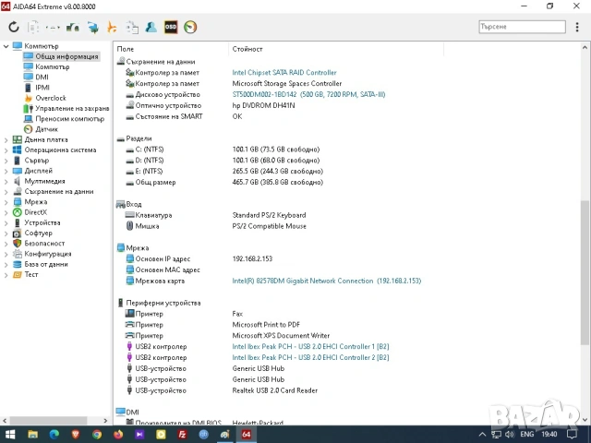Viewport: 591px width, 443px height.
Task: Open the notification center icon
Action: pos(573,435)
